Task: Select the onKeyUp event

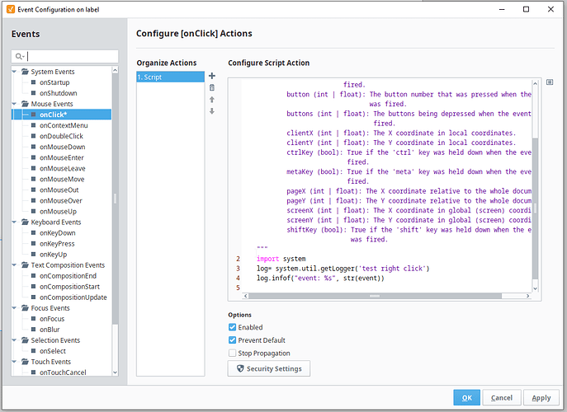Action: (53, 255)
